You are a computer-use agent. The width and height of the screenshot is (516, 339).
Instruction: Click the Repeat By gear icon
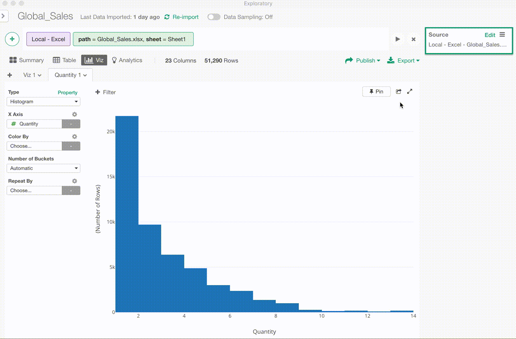75,181
